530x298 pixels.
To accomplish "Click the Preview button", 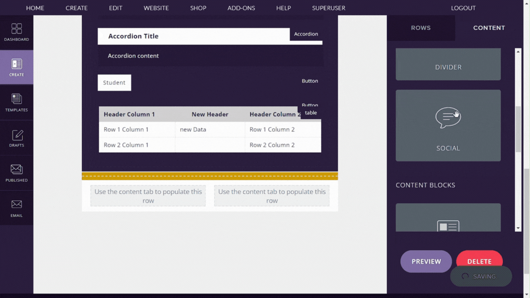I will [x=426, y=261].
